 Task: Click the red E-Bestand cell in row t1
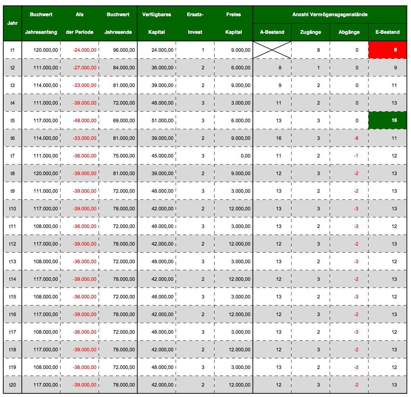pos(387,50)
